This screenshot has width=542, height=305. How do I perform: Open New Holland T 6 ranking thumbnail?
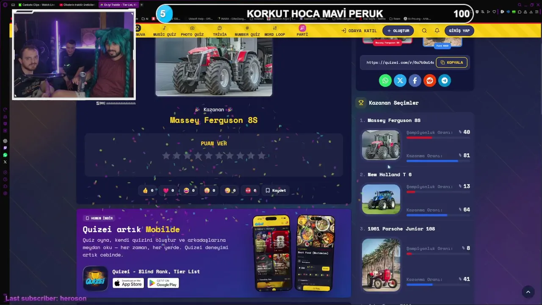pyautogui.click(x=381, y=199)
